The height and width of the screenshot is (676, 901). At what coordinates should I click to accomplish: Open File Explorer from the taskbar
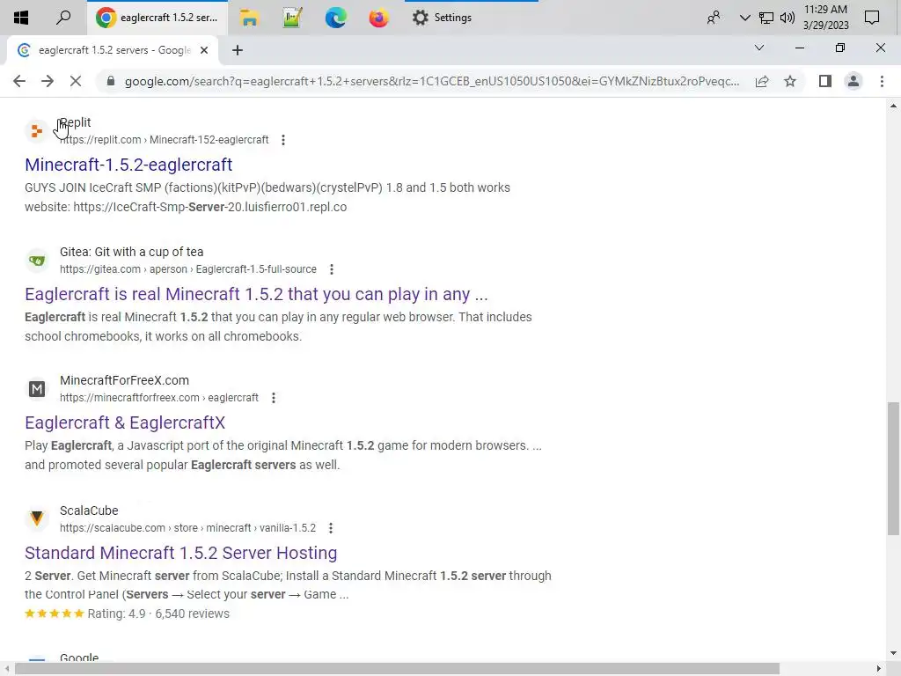pyautogui.click(x=249, y=18)
